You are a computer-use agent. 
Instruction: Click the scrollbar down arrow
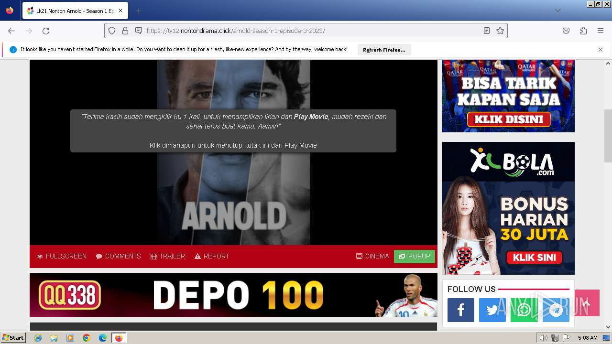coord(608,327)
